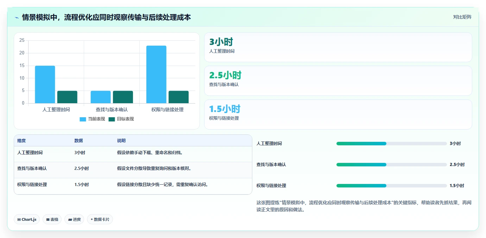The image size is (486, 238).
Task: Click table value 3小时
Action: 80,153
